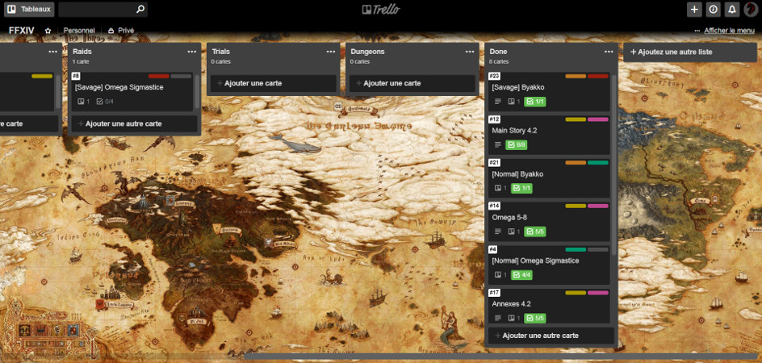
Task: Open the user avatar menu
Action: coord(751,9)
